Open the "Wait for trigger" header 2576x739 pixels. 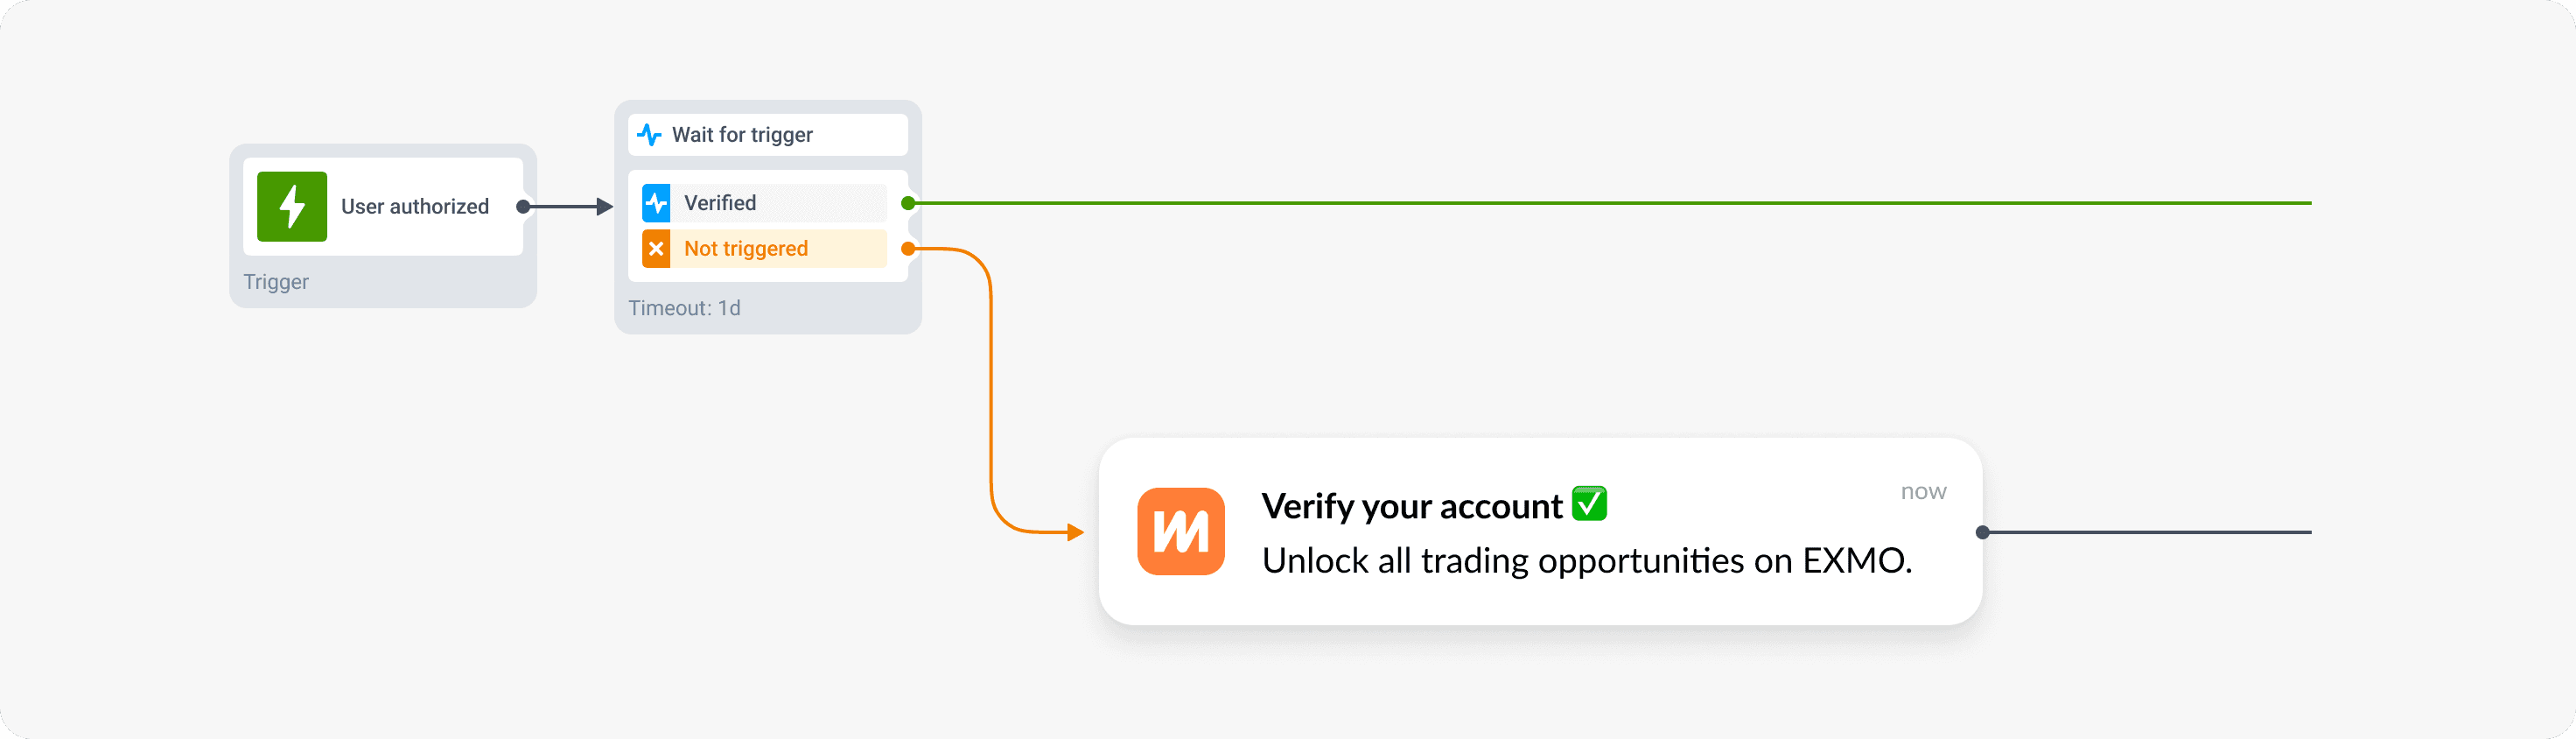[x=742, y=134]
